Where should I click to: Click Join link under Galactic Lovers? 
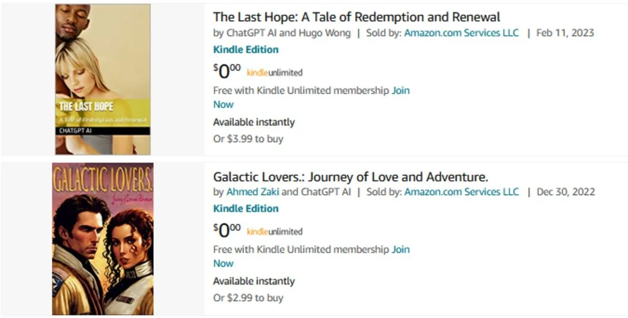[400, 249]
